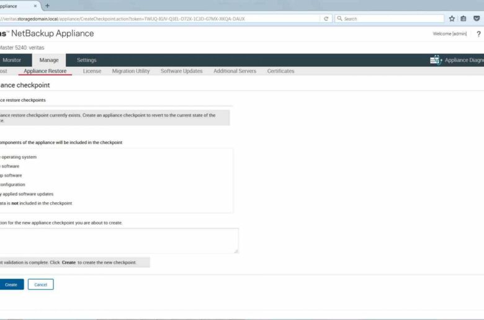Go to Software Updates
Screen dimensions: 484x320
point(181,71)
